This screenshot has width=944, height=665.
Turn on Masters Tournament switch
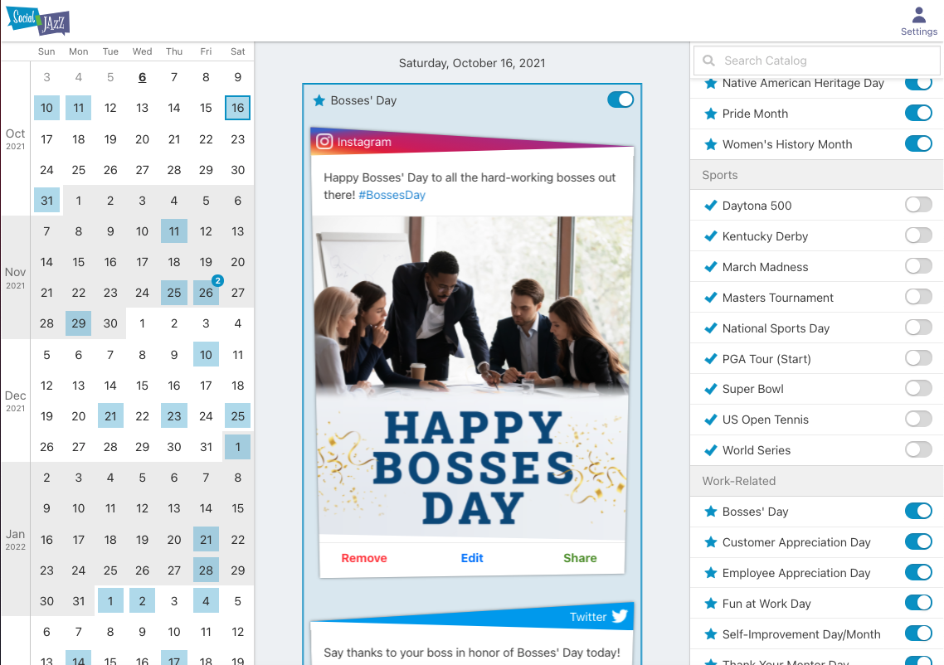(x=918, y=296)
